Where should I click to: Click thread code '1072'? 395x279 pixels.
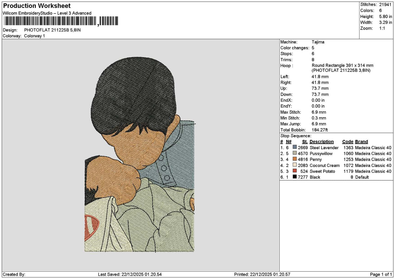[348, 166]
